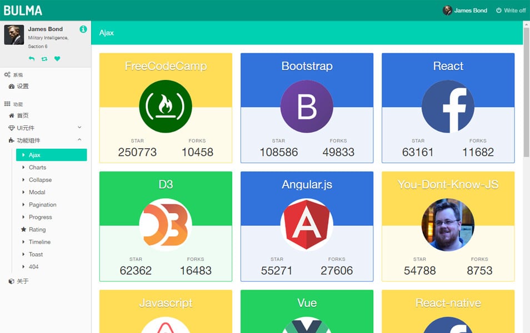
Task: Click James Bond name in top bar
Action: [471, 11]
